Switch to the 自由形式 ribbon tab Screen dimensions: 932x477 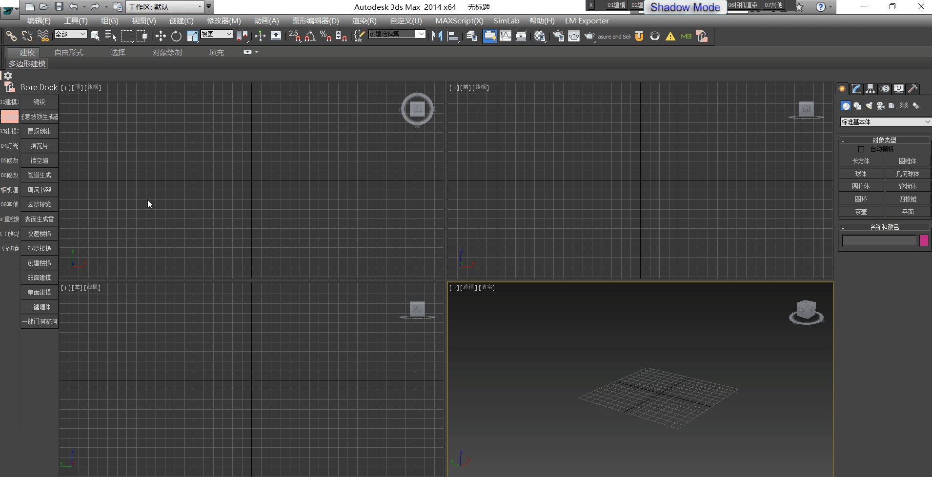coord(69,52)
